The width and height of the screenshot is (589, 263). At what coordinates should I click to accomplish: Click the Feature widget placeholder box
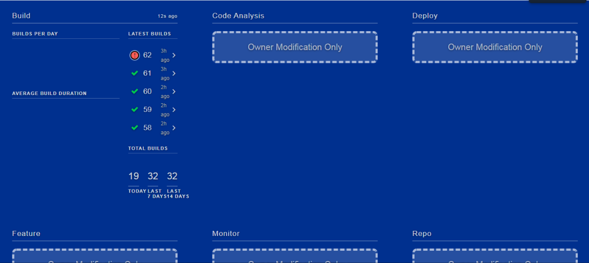point(95,256)
